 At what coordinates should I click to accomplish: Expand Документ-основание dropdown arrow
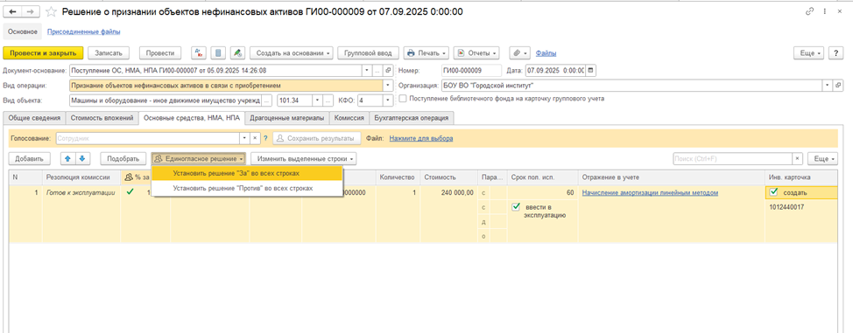point(368,71)
